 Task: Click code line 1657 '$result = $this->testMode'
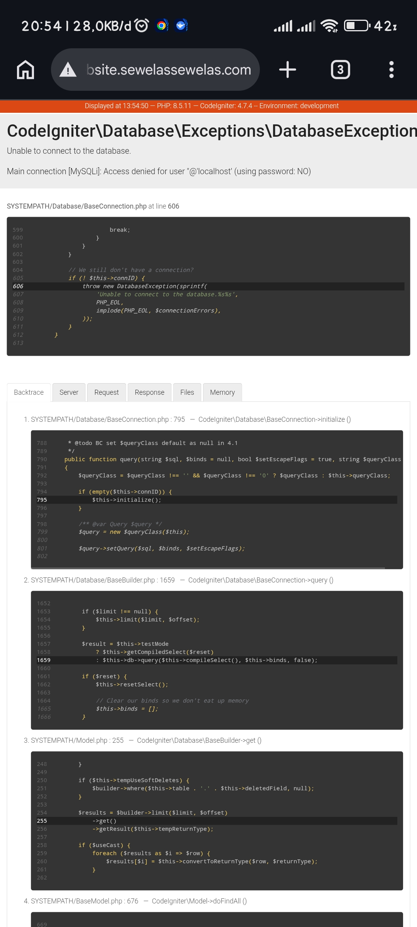(x=125, y=644)
